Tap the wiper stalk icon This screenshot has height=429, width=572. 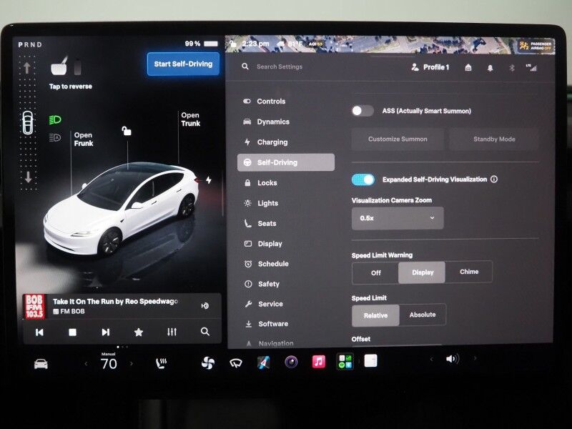[x=59, y=66]
